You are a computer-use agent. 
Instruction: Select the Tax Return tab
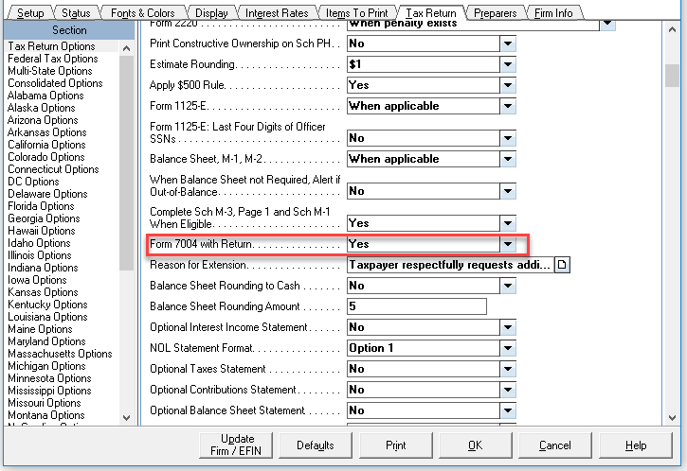(x=430, y=13)
